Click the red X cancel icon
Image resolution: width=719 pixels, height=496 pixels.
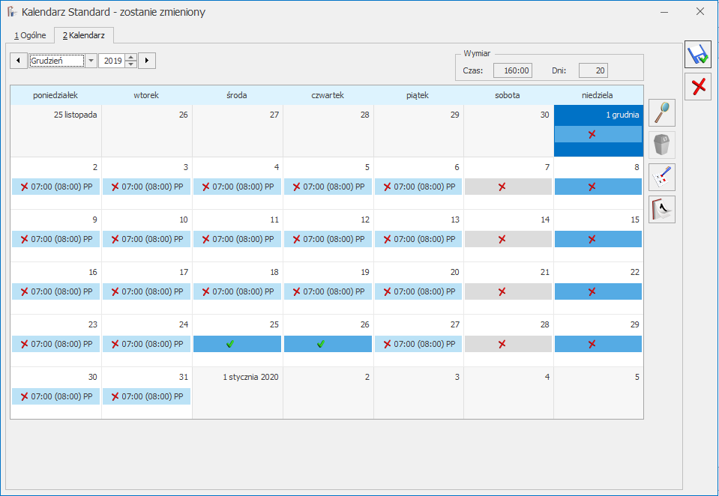coord(698,87)
